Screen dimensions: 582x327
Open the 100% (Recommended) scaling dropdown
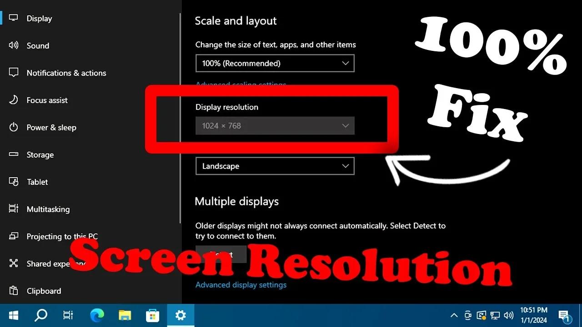click(275, 63)
